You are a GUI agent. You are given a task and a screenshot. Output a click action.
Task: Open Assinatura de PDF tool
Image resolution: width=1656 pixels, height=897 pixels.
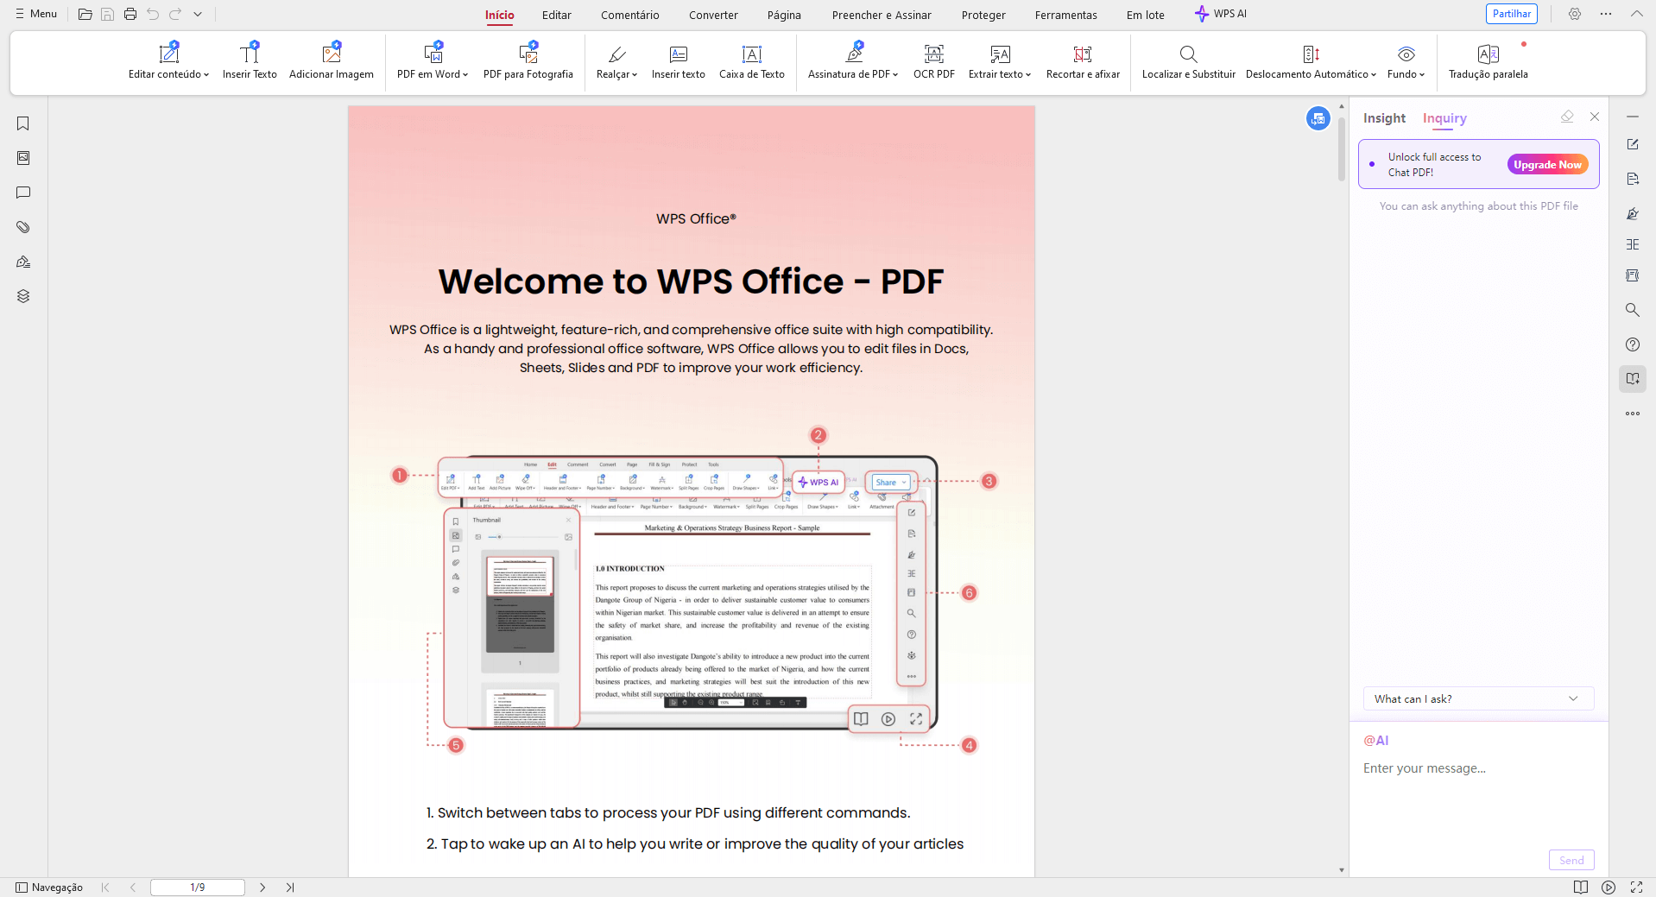pyautogui.click(x=853, y=60)
